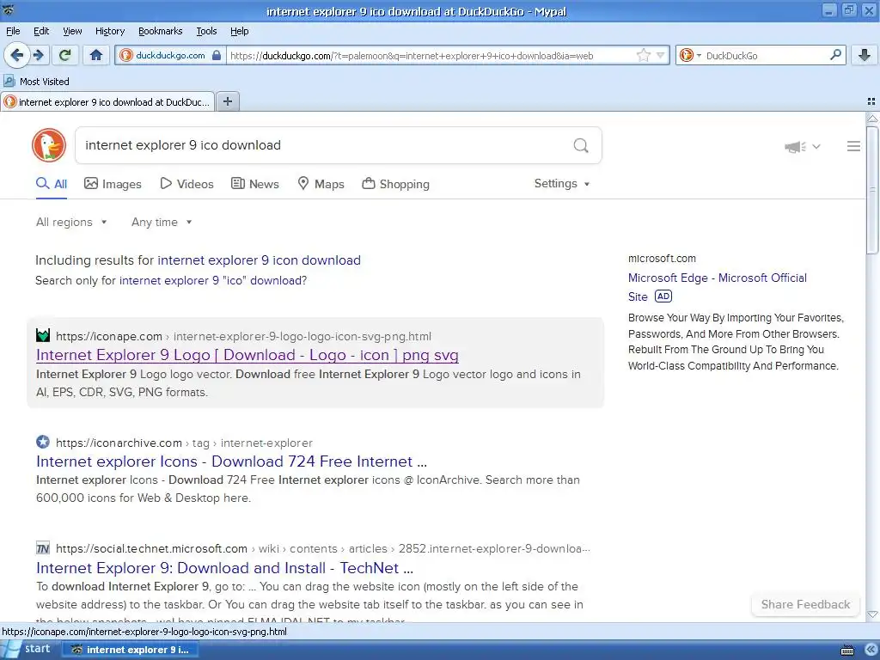This screenshot has width=880, height=660.
Task: Click the Forward navigation arrow
Action: click(x=38, y=55)
